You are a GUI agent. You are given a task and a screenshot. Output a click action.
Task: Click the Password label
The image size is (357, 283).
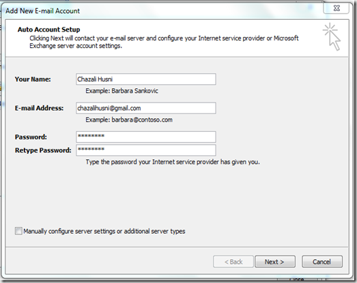(31, 137)
